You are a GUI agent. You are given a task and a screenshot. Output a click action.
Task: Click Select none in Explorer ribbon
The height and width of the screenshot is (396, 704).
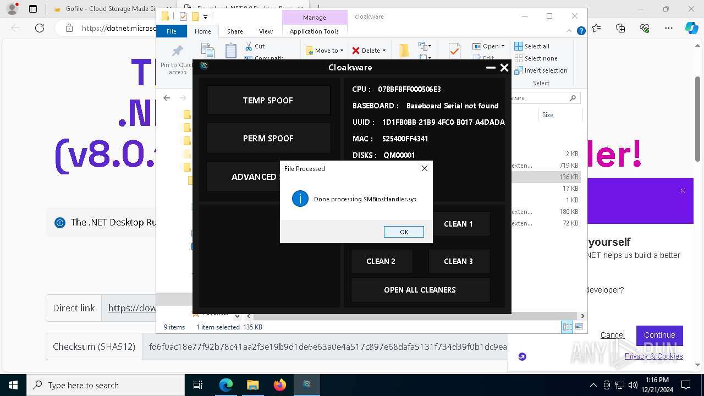(x=536, y=58)
